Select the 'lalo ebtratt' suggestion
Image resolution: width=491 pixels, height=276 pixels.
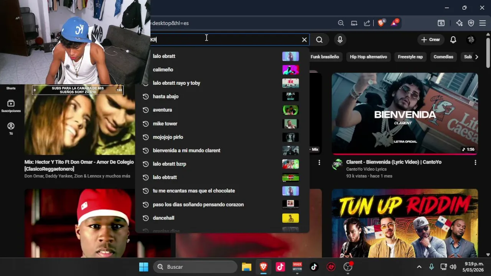pyautogui.click(x=222, y=177)
